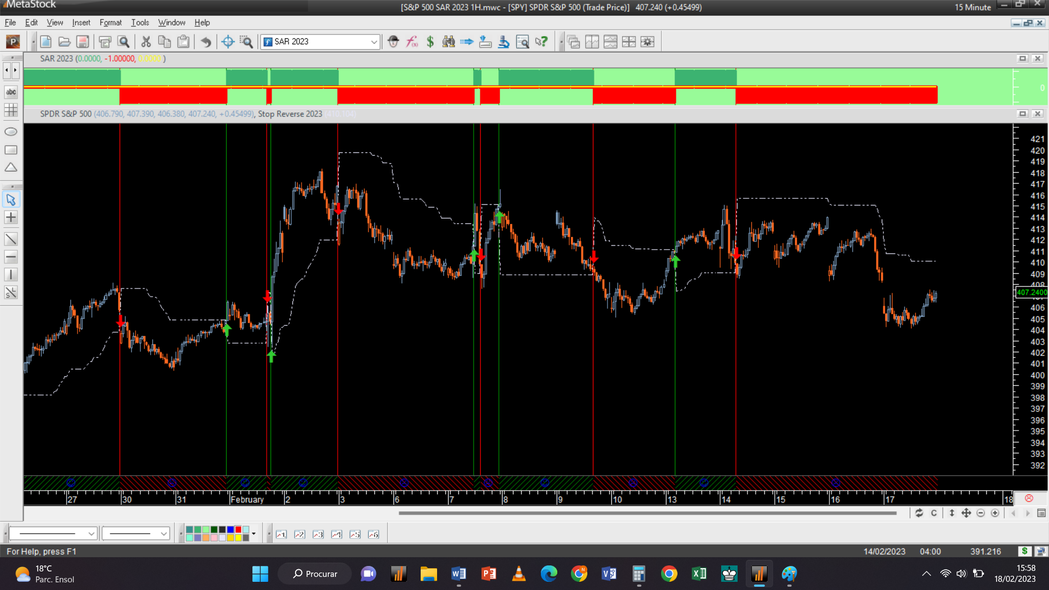
Task: Toggle the arrow pointer selection tool
Action: [11, 199]
